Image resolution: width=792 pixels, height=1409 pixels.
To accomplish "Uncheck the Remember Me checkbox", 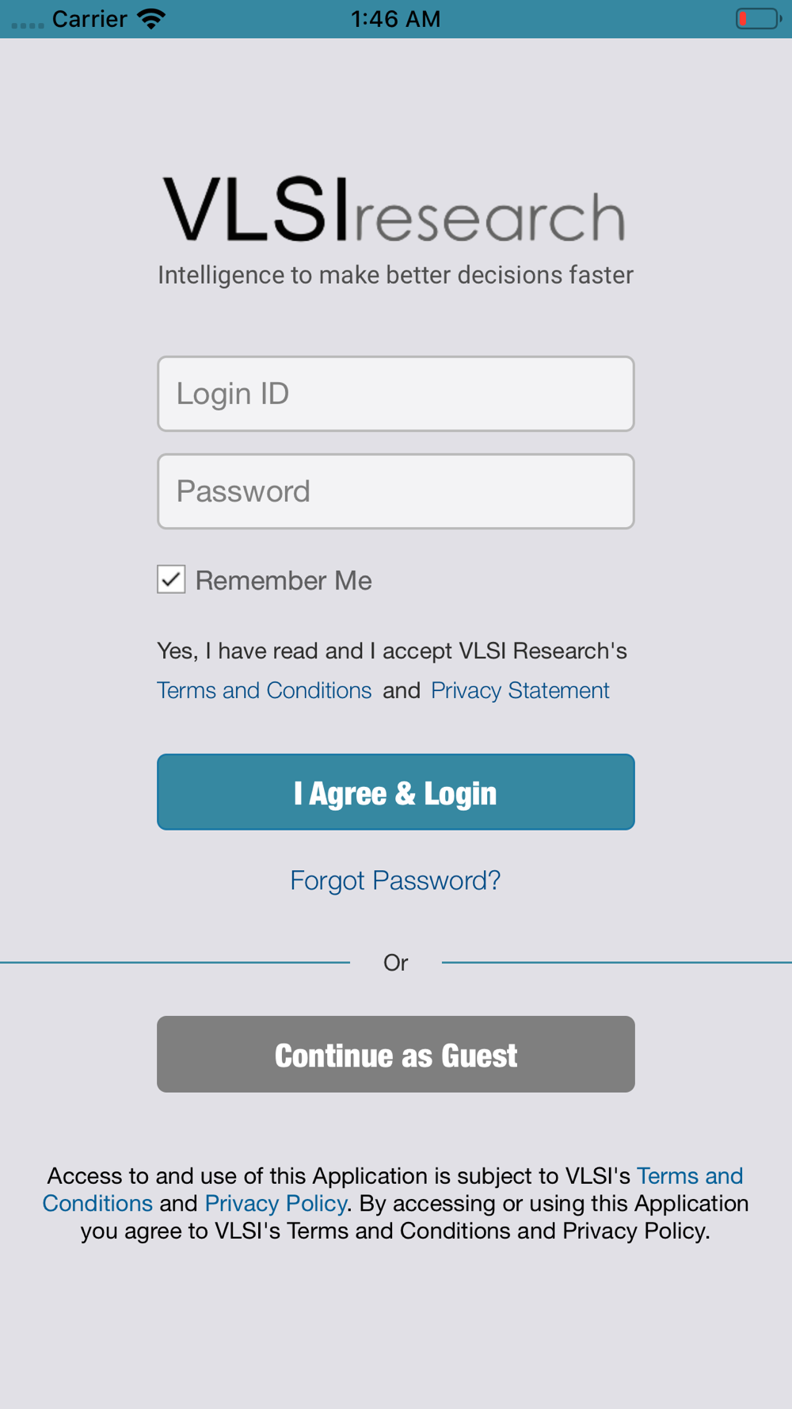I will tap(171, 579).
